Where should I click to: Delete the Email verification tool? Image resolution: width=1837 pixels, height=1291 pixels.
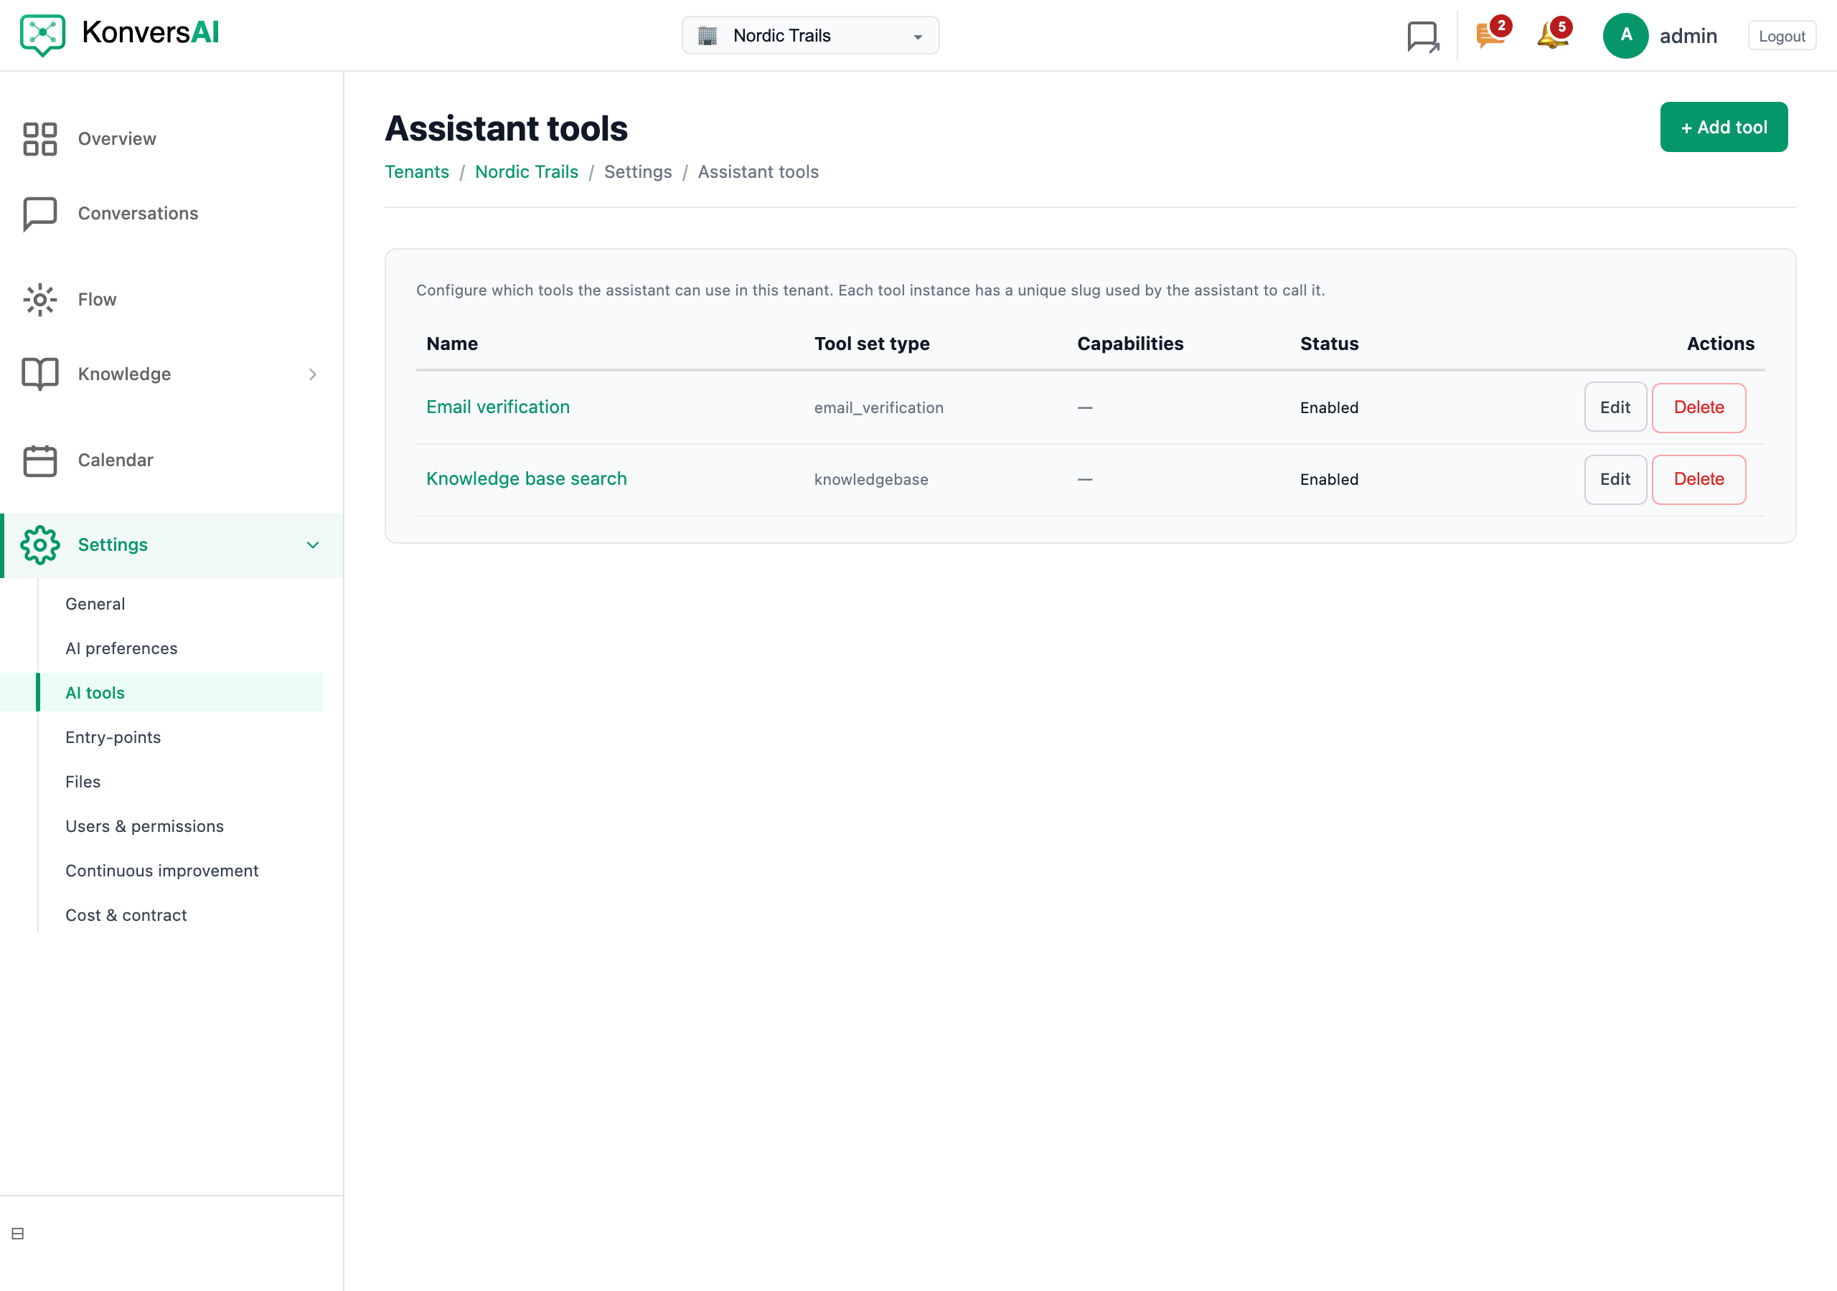tap(1699, 407)
